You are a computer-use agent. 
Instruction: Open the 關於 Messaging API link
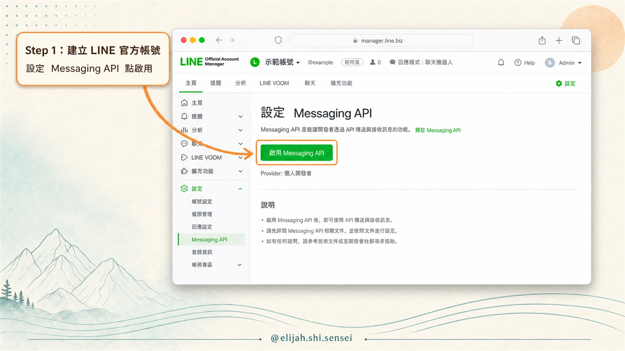(x=438, y=130)
